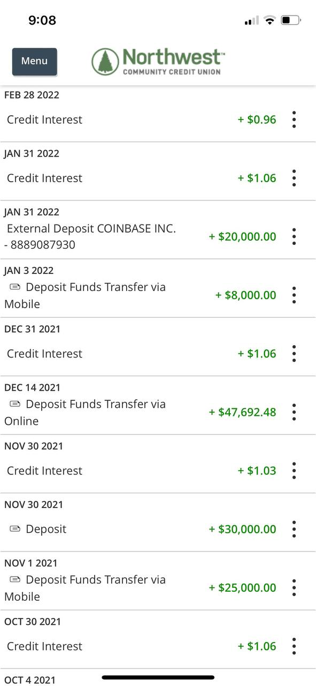Screen dimensions: 316x686
Task: Open options menu for Oct 30 Credit Interest
Action: tap(294, 646)
